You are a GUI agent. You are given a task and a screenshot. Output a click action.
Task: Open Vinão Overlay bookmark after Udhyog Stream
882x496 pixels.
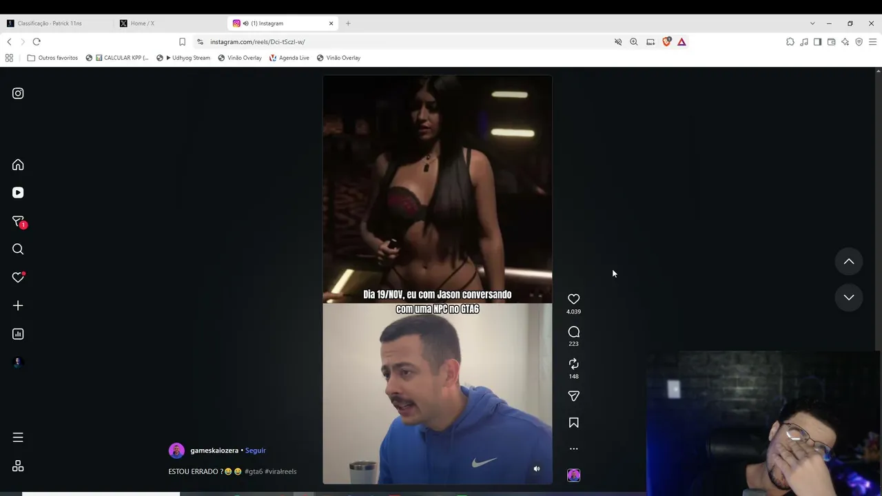tap(240, 58)
